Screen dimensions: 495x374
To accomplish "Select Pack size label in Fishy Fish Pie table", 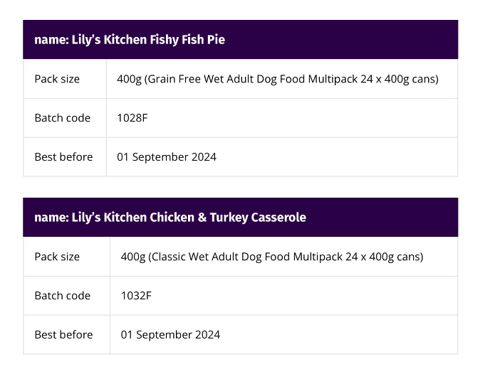I will (57, 79).
